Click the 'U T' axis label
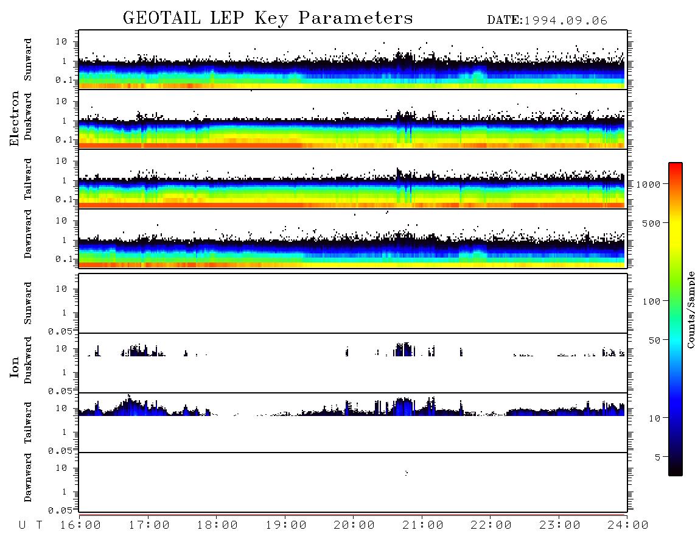Screen dimensions: 695x536 point(31,526)
